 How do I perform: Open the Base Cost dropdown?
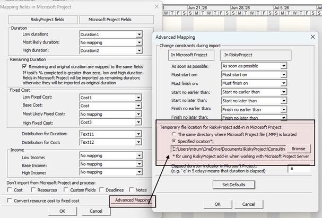tap(111, 106)
